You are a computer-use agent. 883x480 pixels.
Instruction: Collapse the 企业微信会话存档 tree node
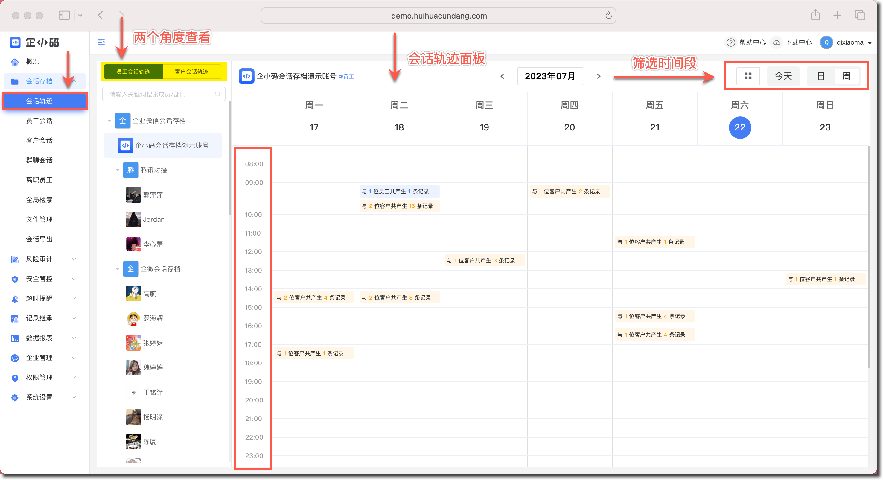[109, 121]
